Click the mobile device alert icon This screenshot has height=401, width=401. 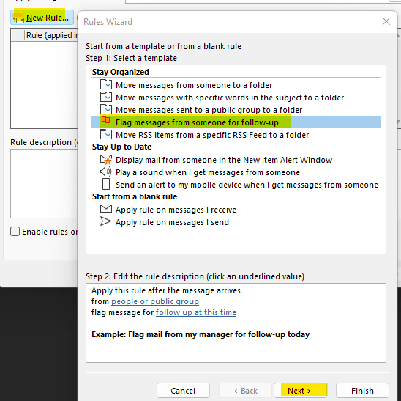[106, 184]
